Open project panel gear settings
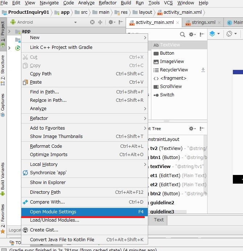 coord(112,22)
